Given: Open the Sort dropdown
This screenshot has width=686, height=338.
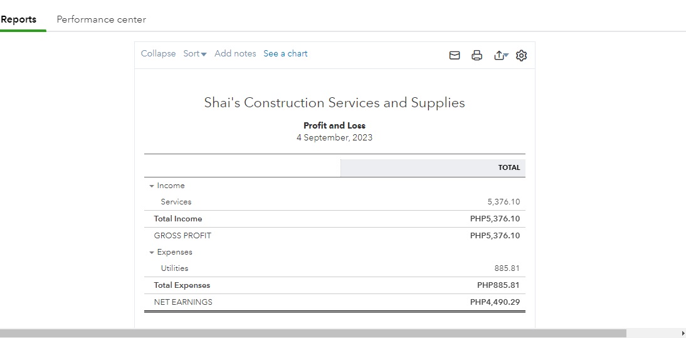Looking at the screenshot, I should (194, 54).
